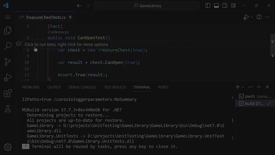
Task: Open the Testing flask view
Action: click(8, 109)
